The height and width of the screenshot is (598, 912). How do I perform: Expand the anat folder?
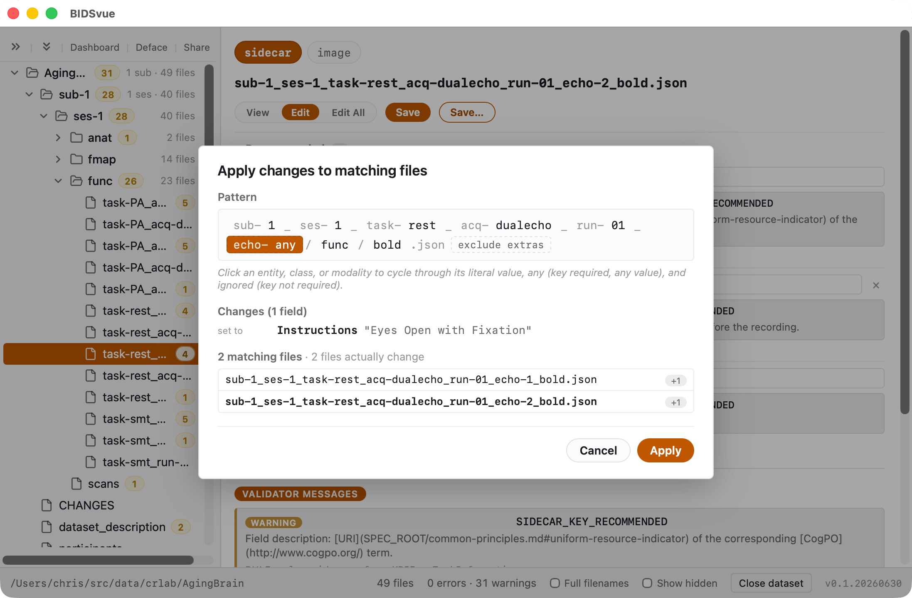pos(58,138)
